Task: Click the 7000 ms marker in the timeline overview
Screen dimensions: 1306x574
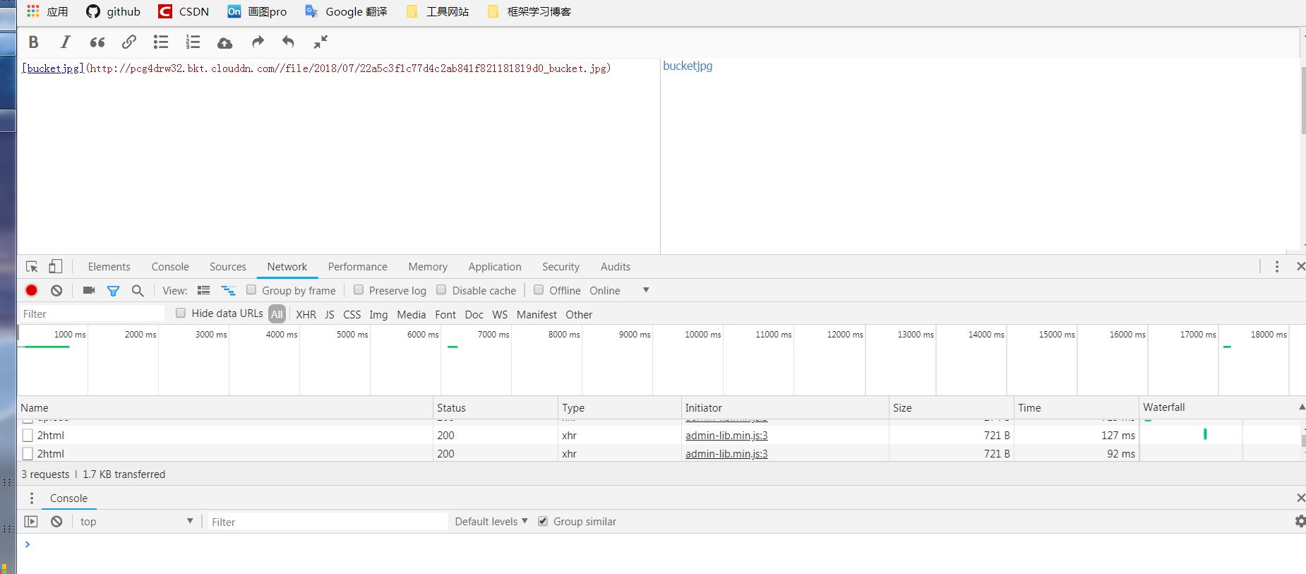Action: point(493,335)
